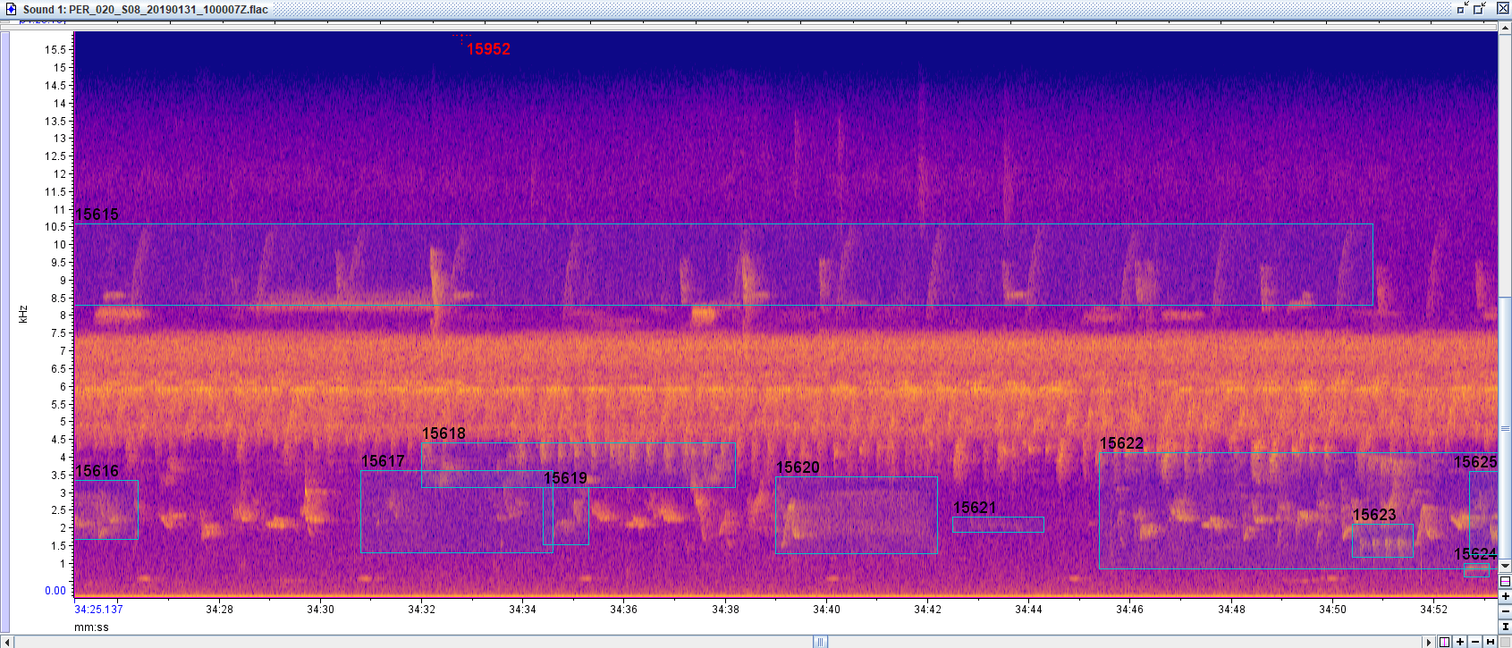The height and width of the screenshot is (648, 1512).
Task: Select selection box 15617
Action: point(457,511)
